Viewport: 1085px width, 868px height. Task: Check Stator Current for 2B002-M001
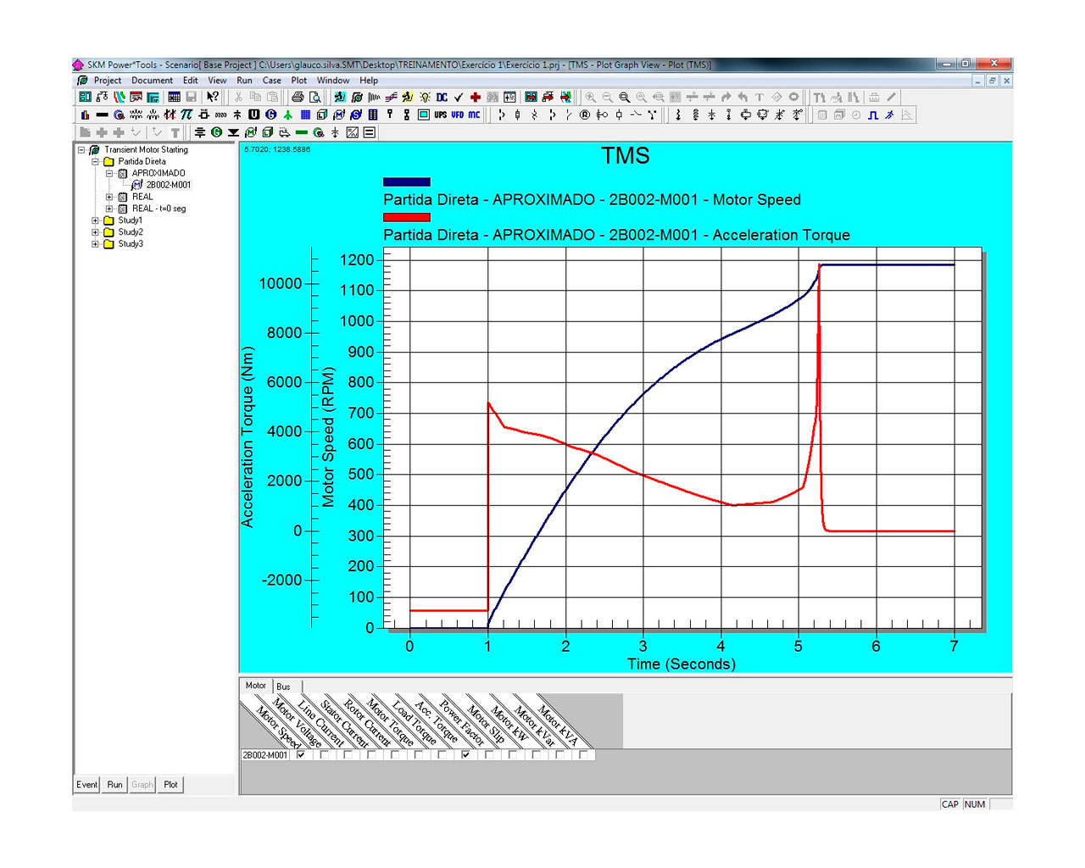click(372, 754)
